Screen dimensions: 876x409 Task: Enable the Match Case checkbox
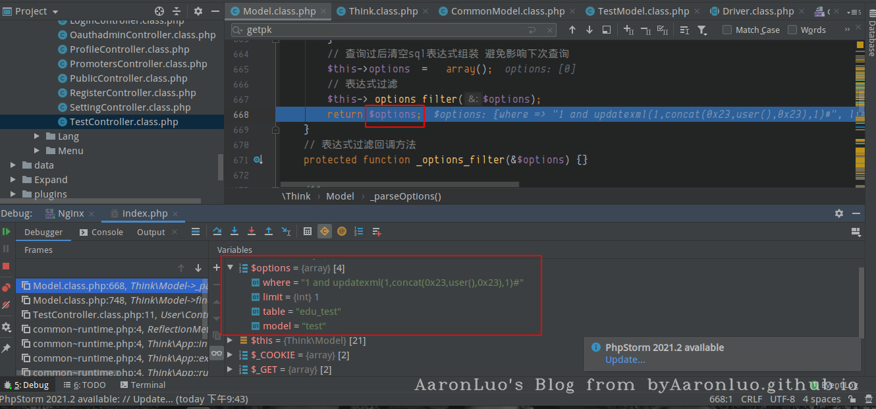(x=727, y=30)
